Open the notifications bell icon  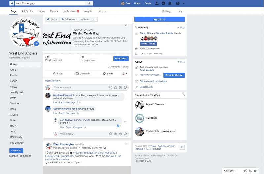[170, 3]
